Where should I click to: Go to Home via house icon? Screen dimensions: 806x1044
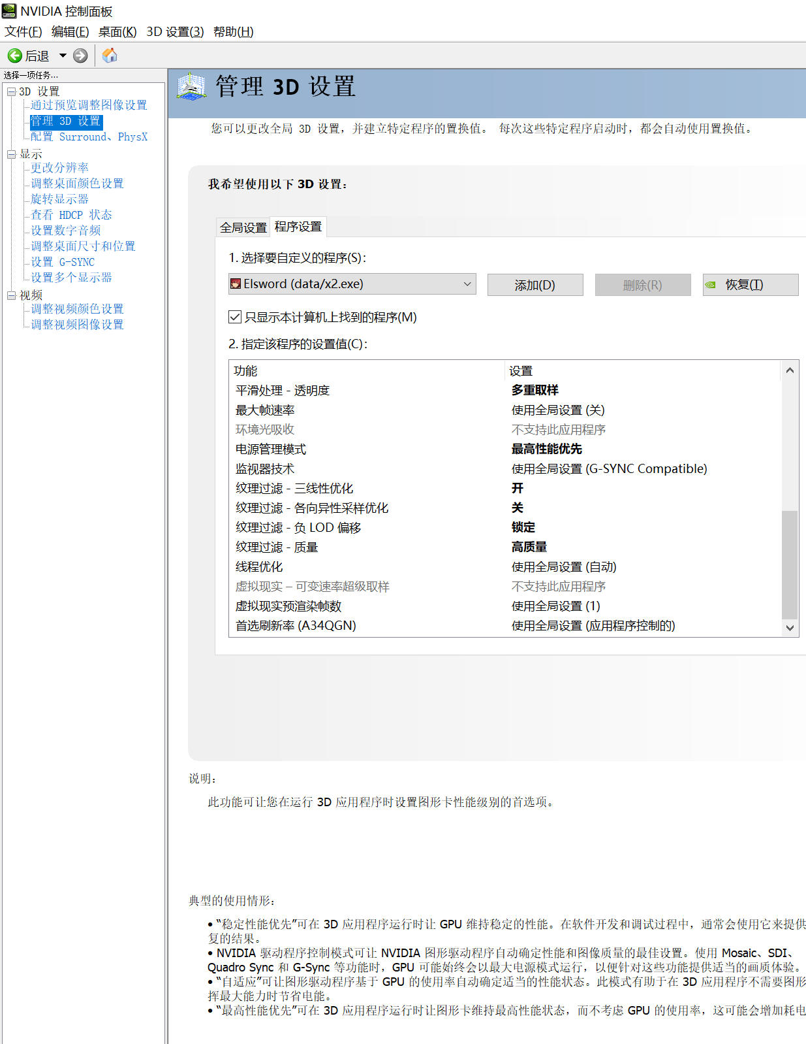click(x=110, y=56)
